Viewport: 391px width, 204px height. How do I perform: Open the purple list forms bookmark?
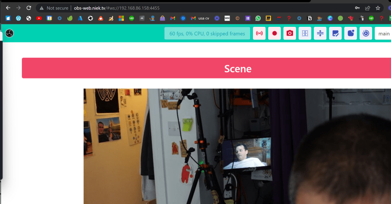tap(248, 18)
